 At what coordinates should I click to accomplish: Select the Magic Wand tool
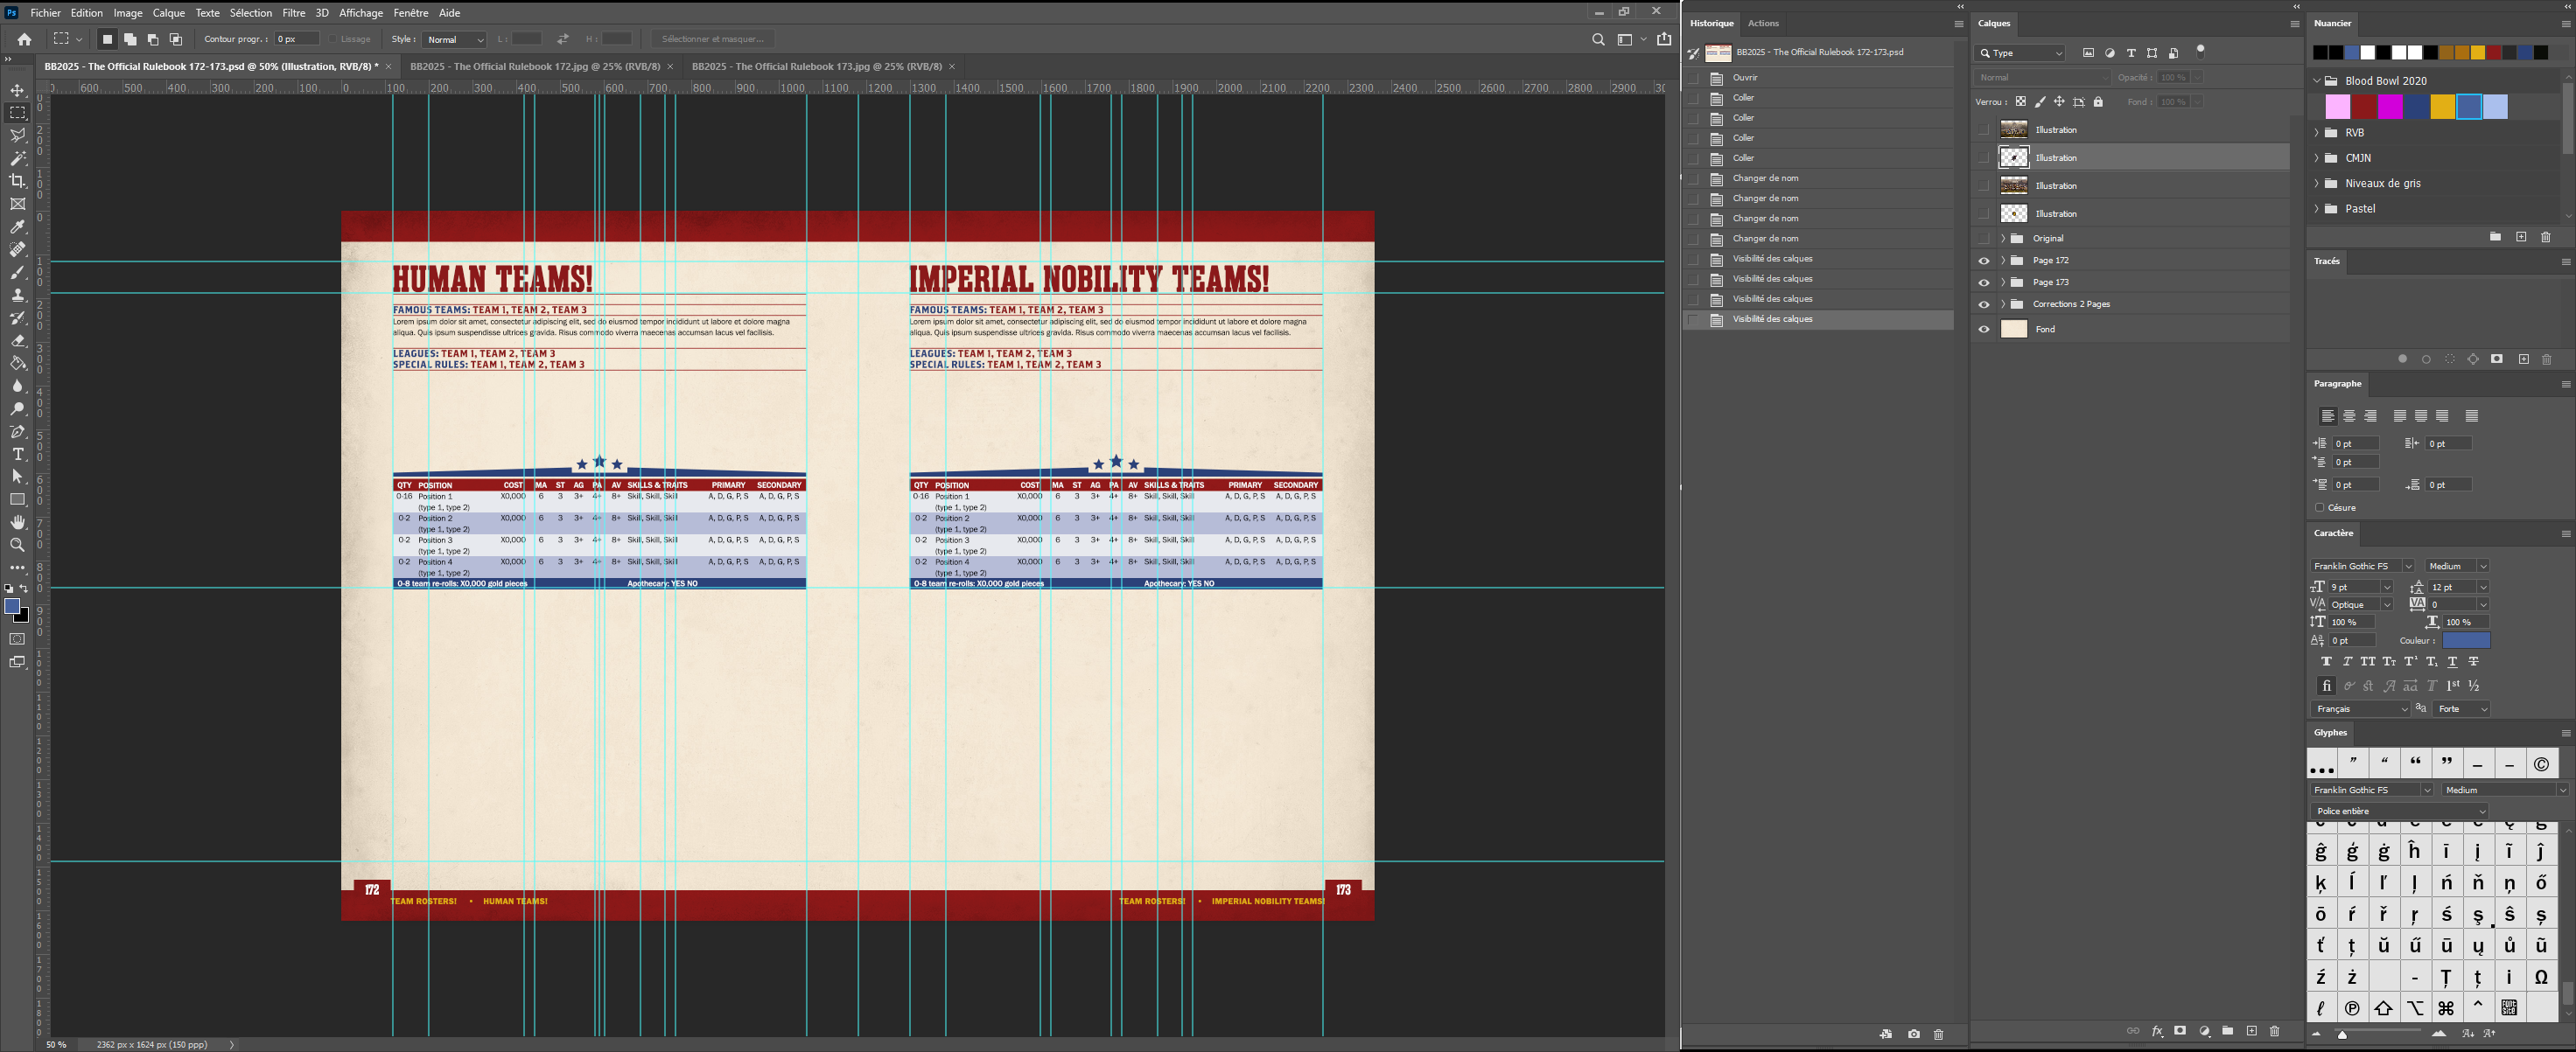click(x=17, y=159)
